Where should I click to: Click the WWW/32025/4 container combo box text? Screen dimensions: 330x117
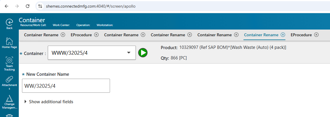pos(85,53)
